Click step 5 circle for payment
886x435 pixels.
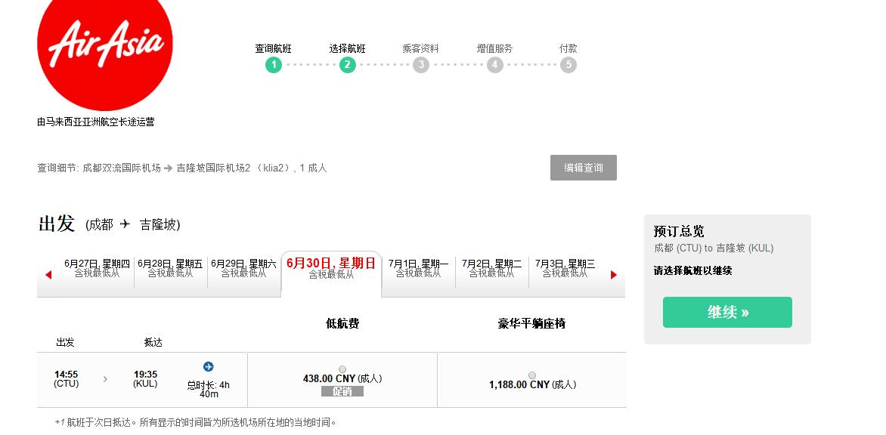[568, 65]
